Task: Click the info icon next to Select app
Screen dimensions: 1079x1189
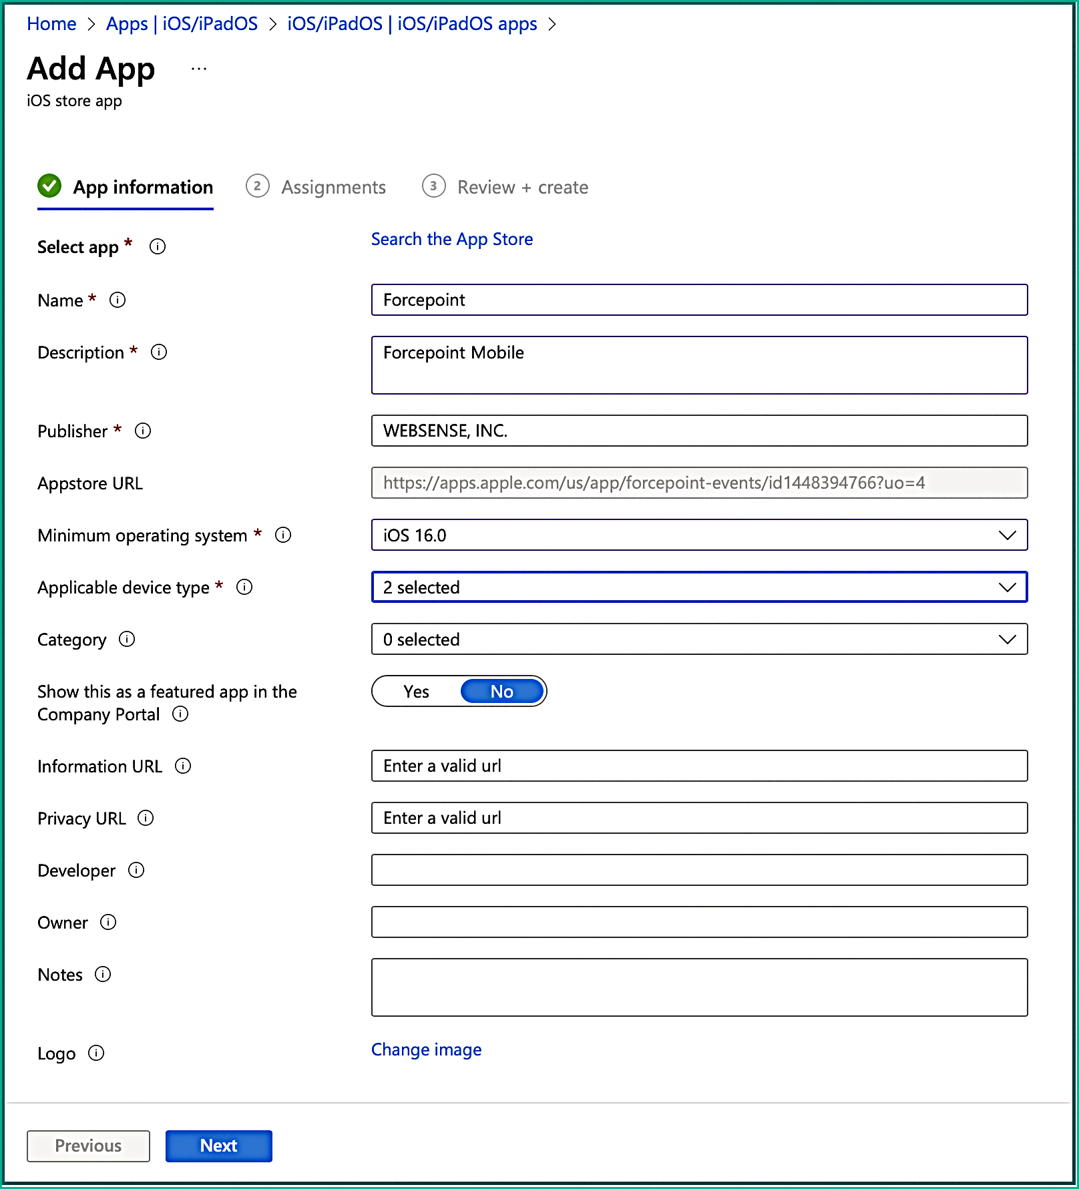Action: (158, 247)
